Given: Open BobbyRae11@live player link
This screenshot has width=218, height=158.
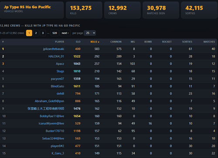Looking at the screenshot, I should (52, 116).
